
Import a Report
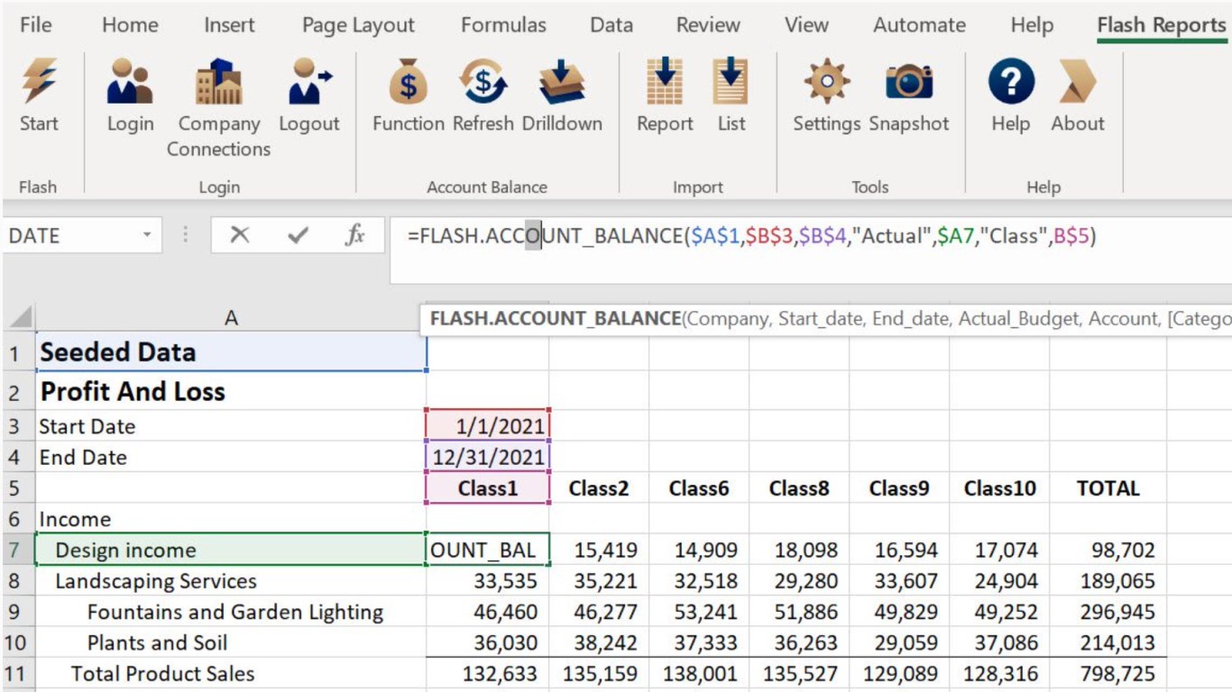[665, 82]
